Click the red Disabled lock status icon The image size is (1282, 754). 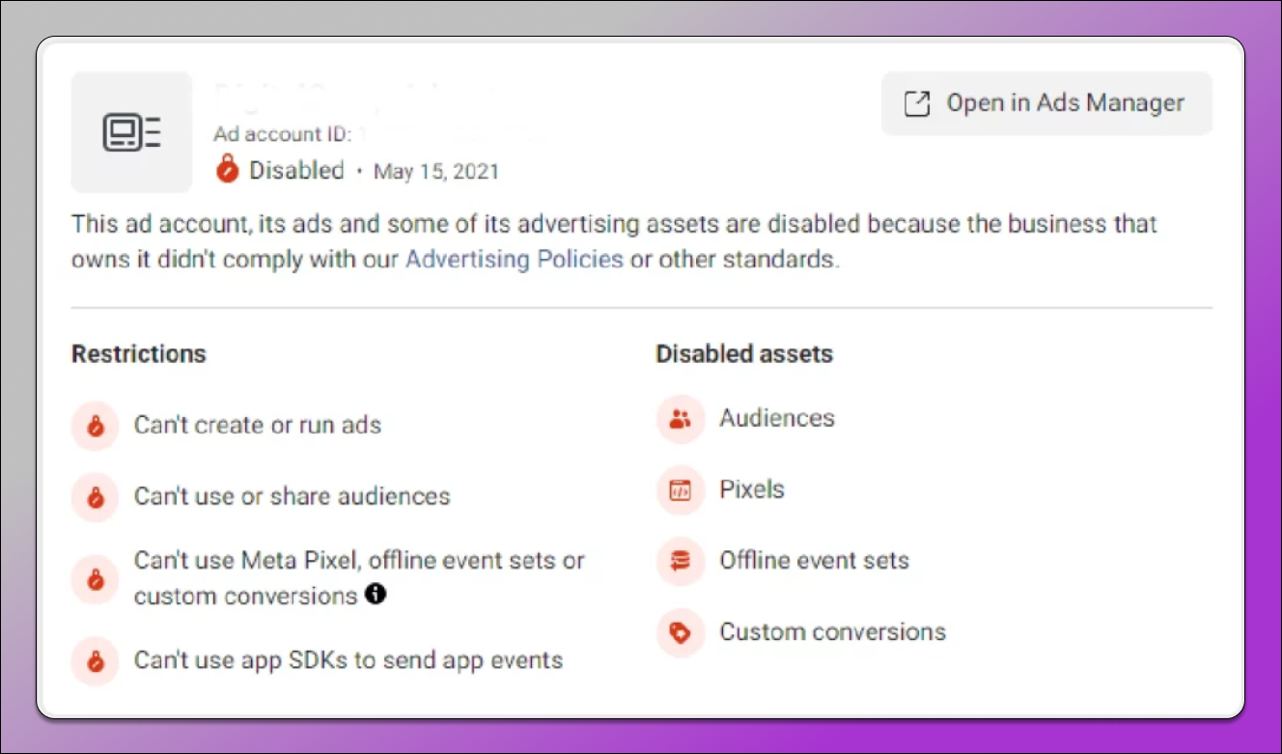point(228,171)
